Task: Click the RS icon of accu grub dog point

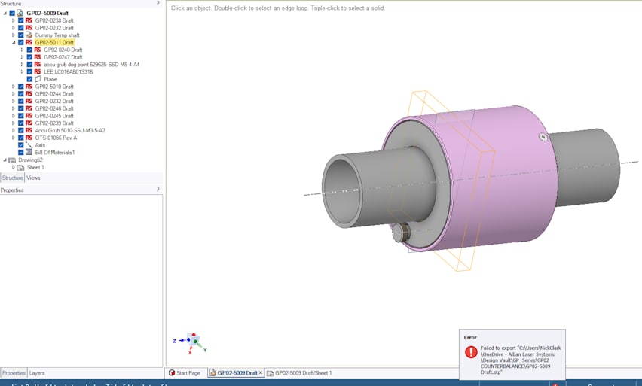Action: (38, 65)
